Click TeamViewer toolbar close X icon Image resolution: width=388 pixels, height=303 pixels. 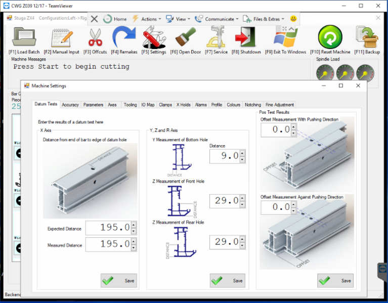[94, 19]
